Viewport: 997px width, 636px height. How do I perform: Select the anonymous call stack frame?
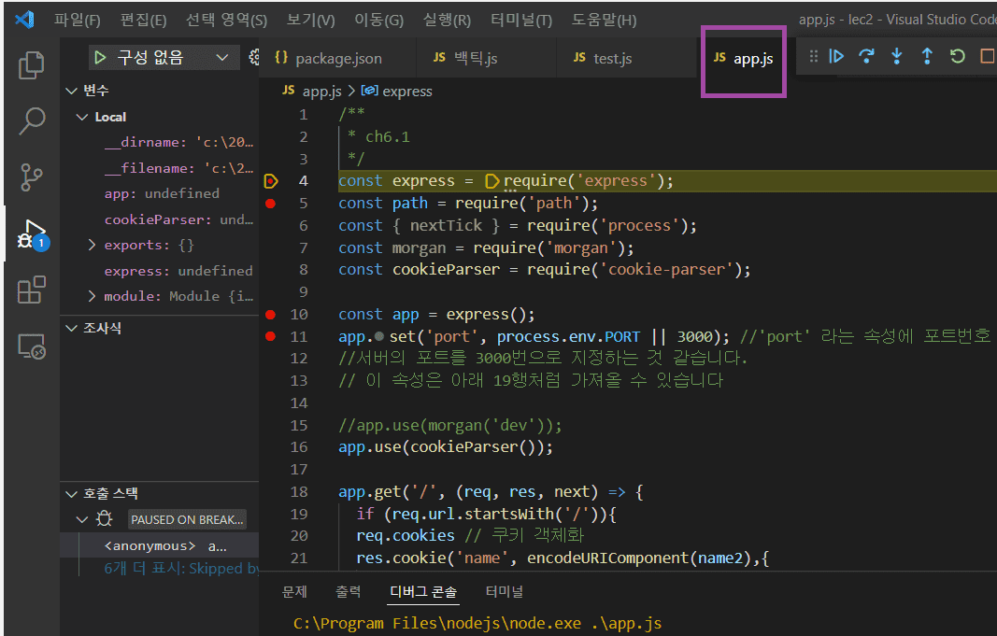pyautogui.click(x=150, y=545)
